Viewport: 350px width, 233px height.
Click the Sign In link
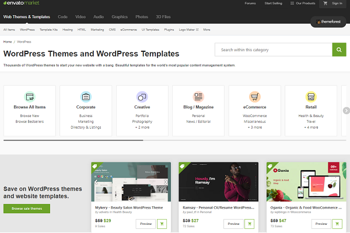pos(337,3)
